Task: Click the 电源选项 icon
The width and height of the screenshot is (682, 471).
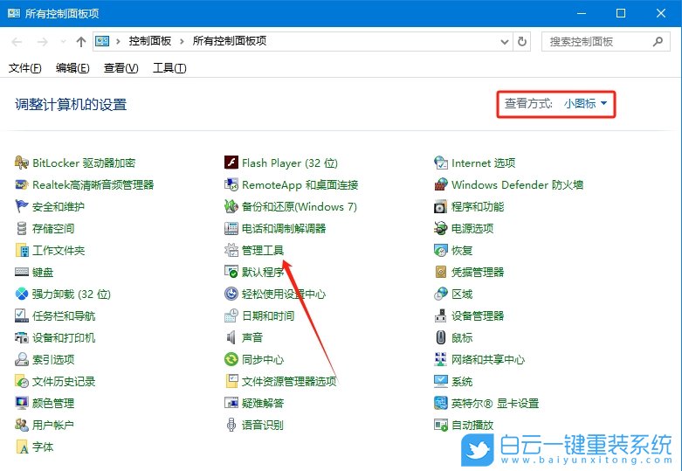Action: tap(441, 228)
